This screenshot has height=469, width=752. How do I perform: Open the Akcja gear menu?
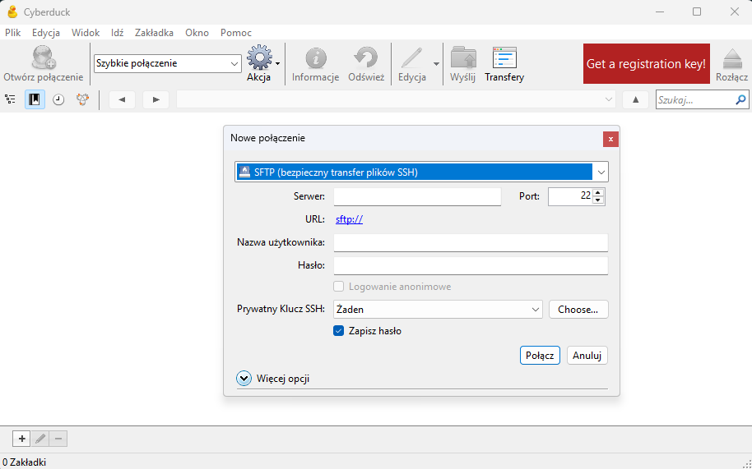(259, 57)
